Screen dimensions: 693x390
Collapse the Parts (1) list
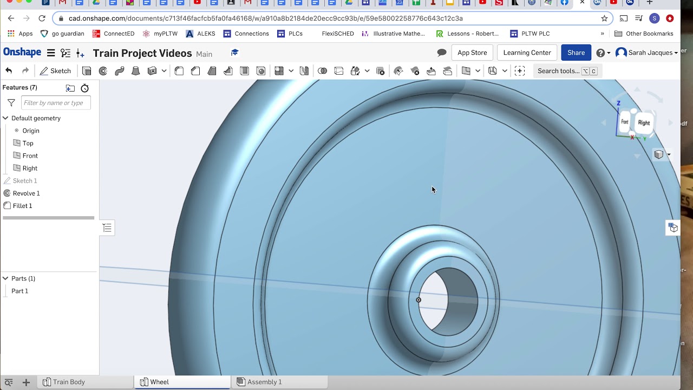point(5,278)
